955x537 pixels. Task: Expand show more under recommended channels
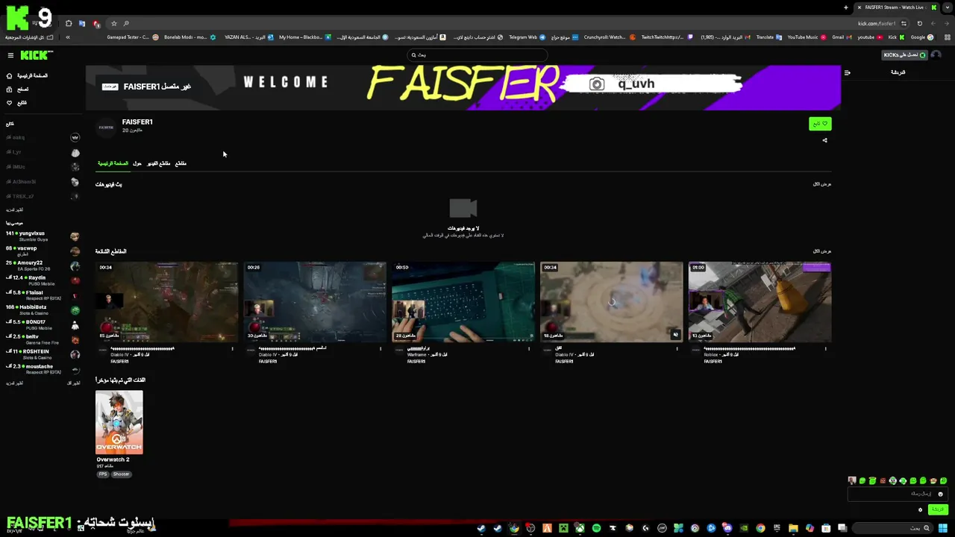coord(14,383)
